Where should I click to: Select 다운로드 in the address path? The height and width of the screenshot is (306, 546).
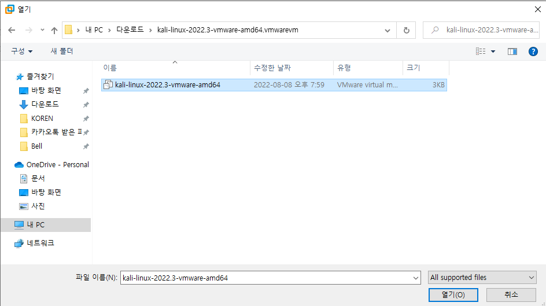[130, 30]
